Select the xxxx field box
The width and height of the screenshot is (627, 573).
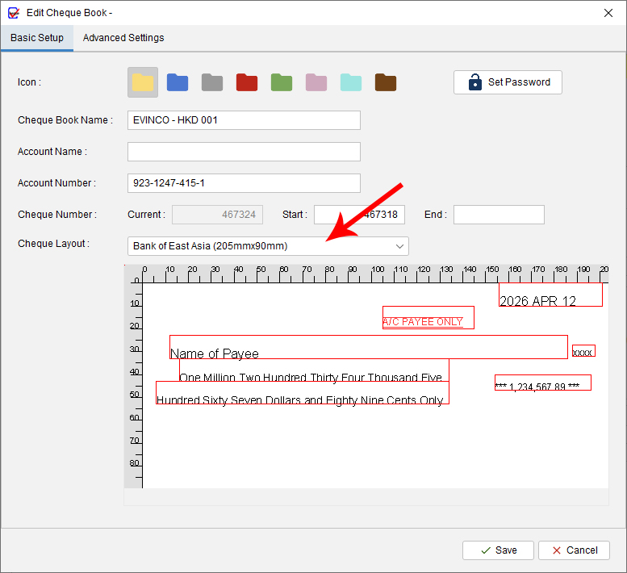click(583, 351)
